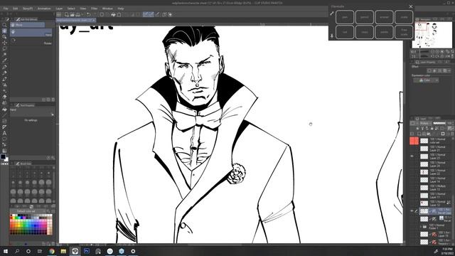The image size is (455, 256).
Task: Show Layer 24 using its visibility box
Action: coord(412,164)
